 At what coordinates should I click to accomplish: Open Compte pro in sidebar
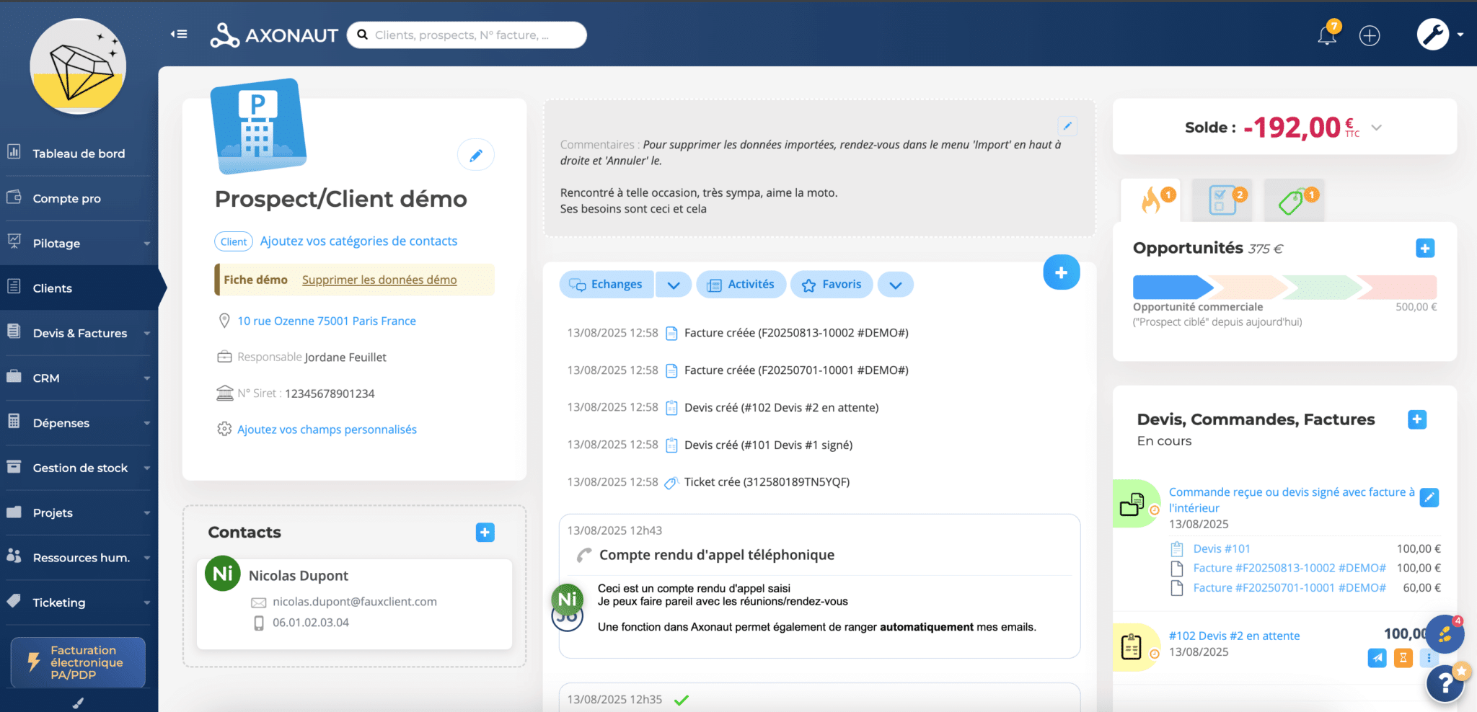[79, 198]
